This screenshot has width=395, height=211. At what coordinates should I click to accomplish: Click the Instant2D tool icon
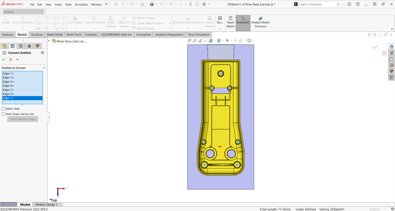(243, 19)
